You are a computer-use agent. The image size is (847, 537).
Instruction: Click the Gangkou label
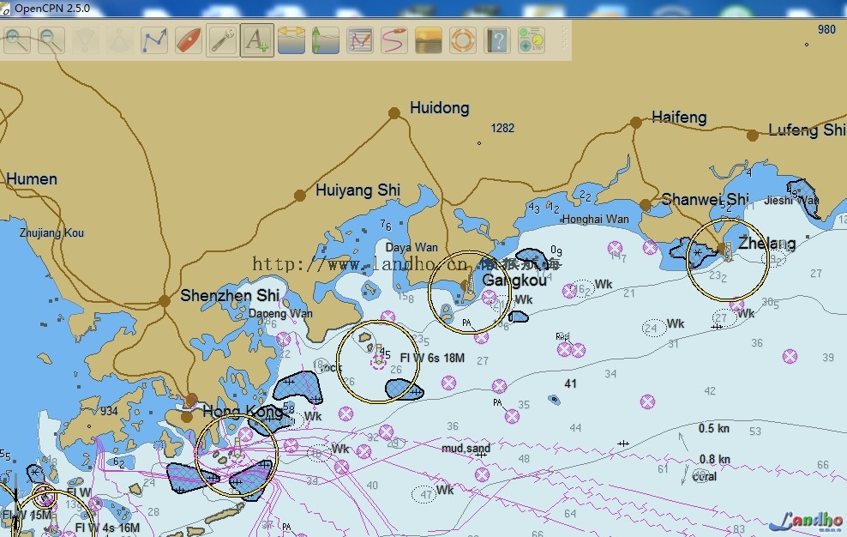(x=514, y=281)
